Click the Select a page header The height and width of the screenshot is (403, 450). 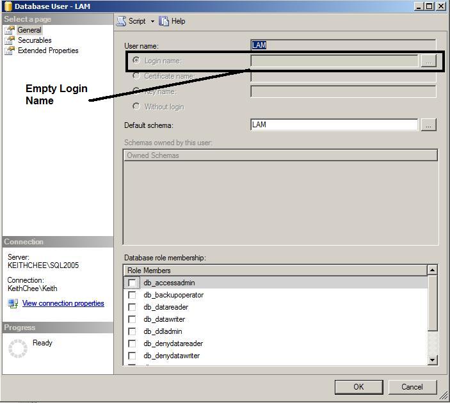pyautogui.click(x=58, y=19)
